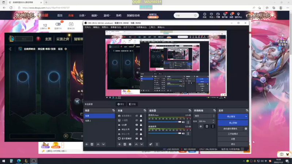Hide the 显示器捕获 source

(137, 138)
